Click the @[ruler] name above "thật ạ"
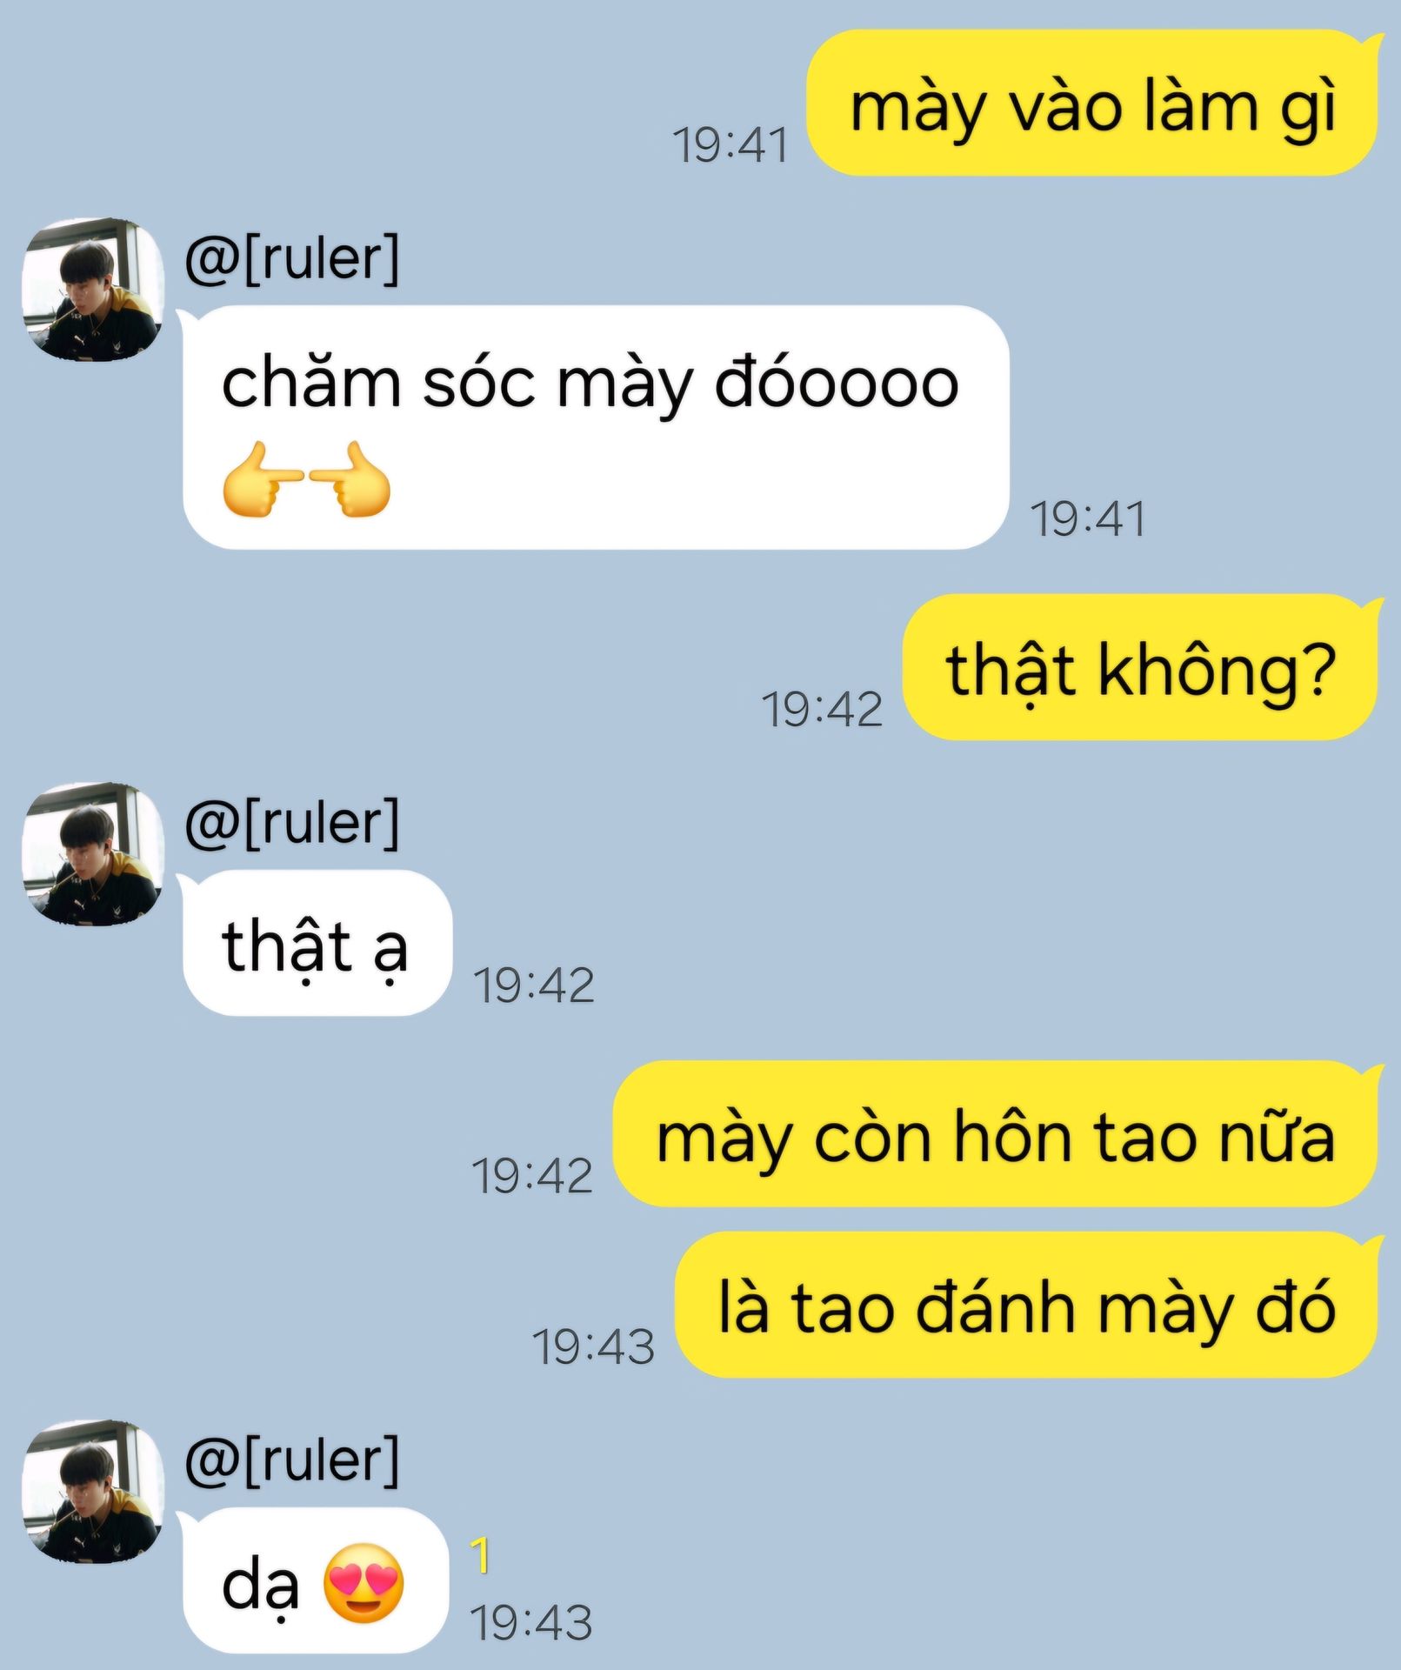Screen dimensions: 1401x1670 tap(292, 823)
